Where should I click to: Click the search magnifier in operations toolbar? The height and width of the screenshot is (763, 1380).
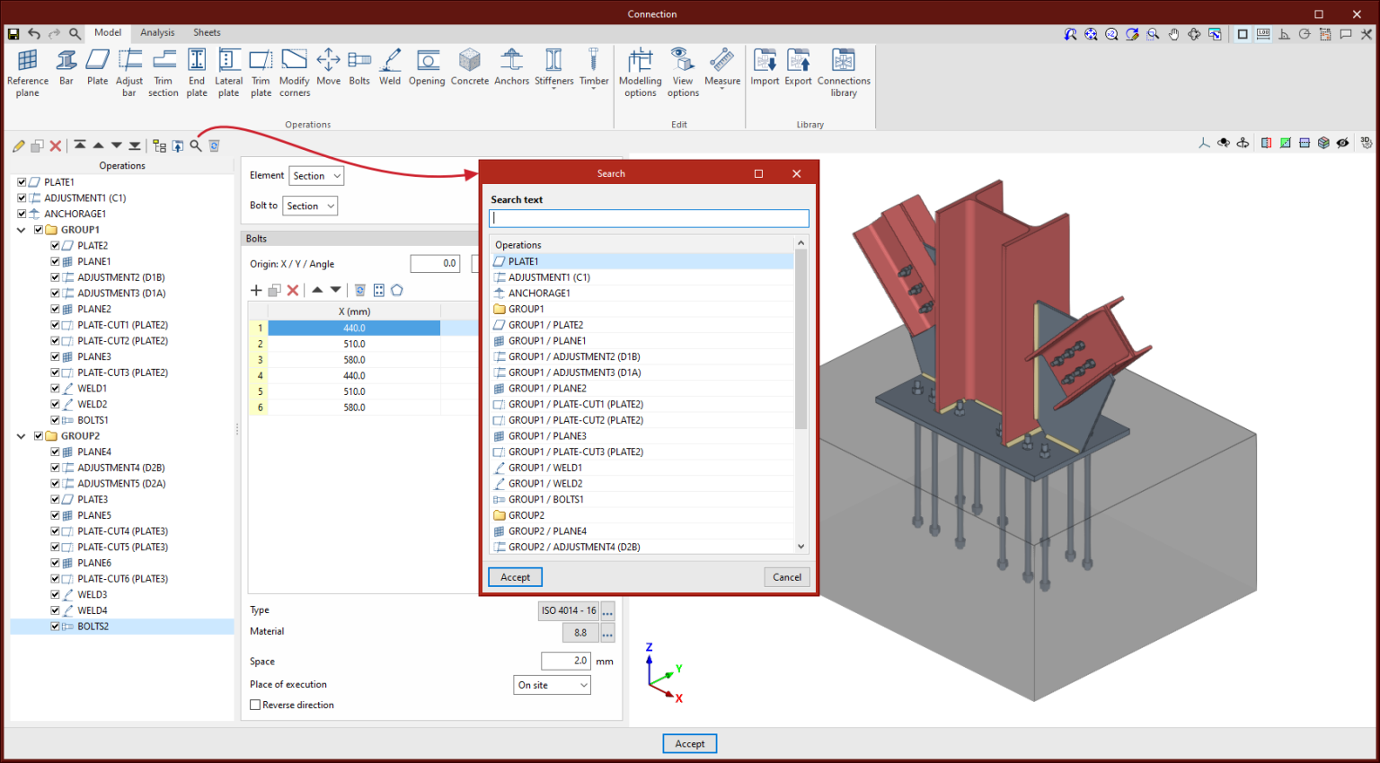(x=196, y=145)
